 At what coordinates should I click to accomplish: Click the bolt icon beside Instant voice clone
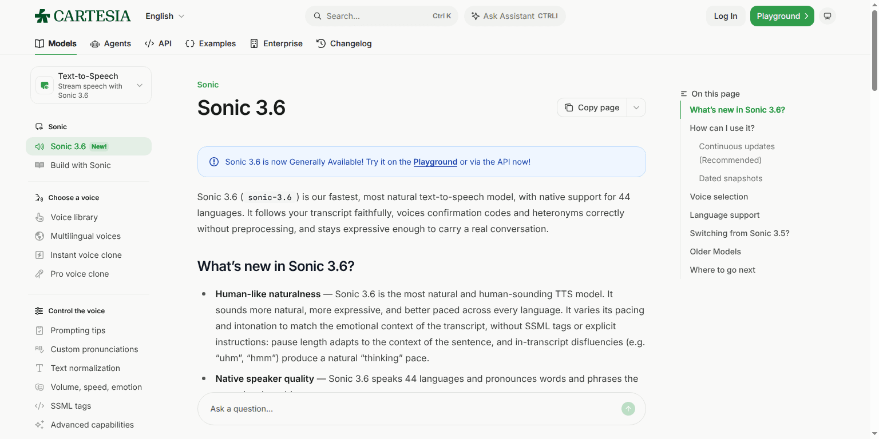39,255
